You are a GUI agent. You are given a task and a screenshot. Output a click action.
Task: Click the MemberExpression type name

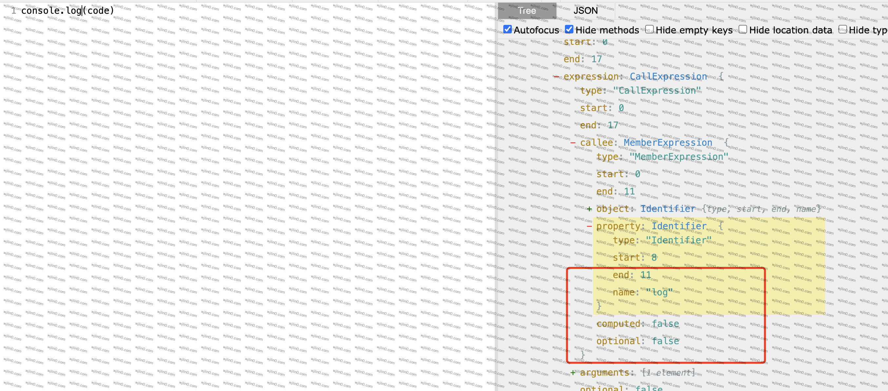pyautogui.click(x=668, y=143)
